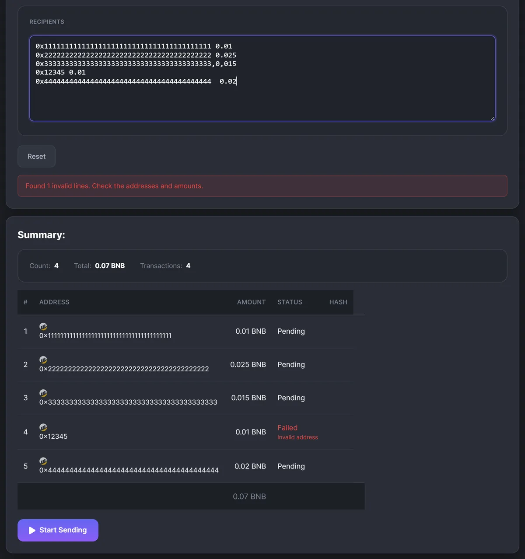Click the STATUS column header
525x559 pixels.
coord(290,302)
